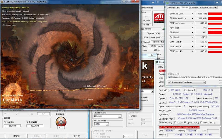Enable the Log to file checkbox
Image resolution: width=222 pixels, height=139 pixels.
point(170,74)
